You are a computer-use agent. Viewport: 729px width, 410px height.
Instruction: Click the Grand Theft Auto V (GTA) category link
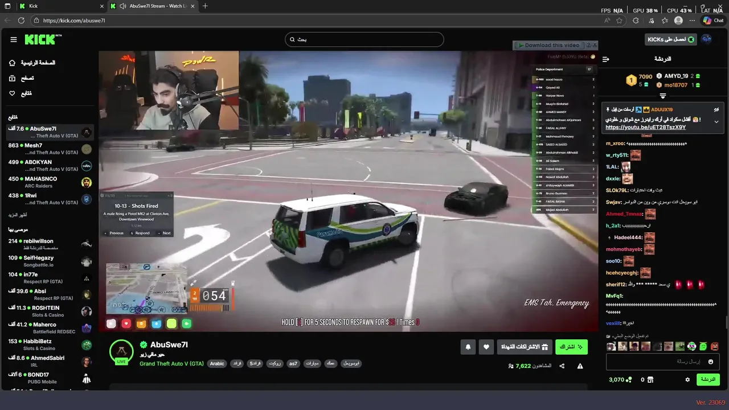pos(171,364)
